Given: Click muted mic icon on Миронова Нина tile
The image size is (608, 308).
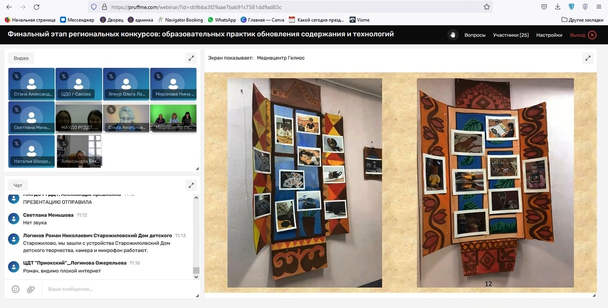Looking at the screenshot, I should (158, 76).
